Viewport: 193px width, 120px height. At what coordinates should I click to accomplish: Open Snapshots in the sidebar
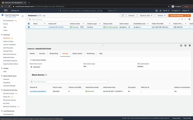[7, 83]
